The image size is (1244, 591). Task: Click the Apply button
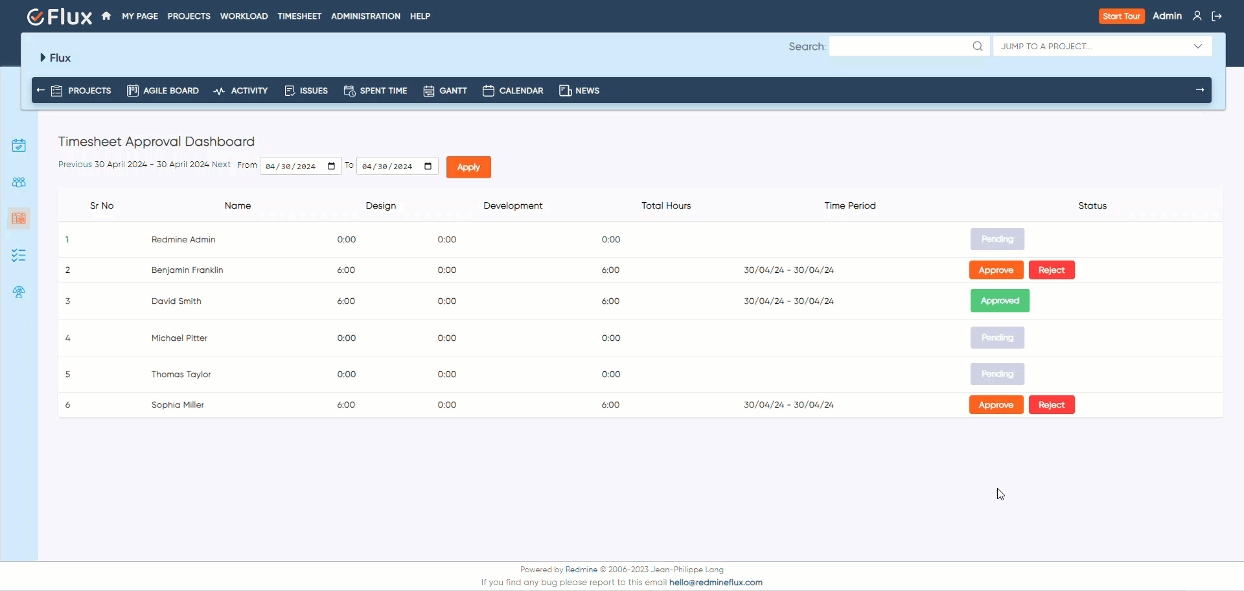pos(468,167)
